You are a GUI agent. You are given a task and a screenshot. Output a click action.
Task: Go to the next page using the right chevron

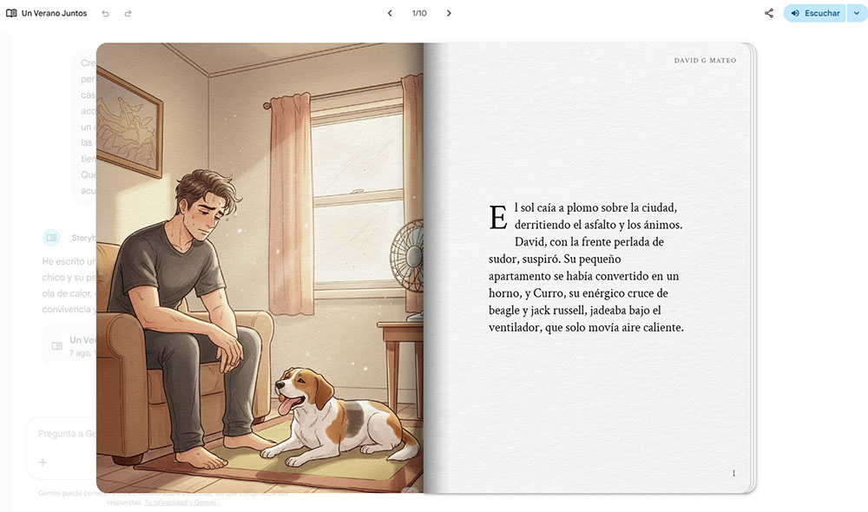(449, 13)
